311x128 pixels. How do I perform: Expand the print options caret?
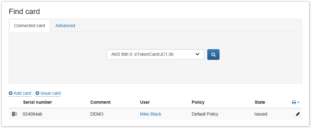coord(299,102)
